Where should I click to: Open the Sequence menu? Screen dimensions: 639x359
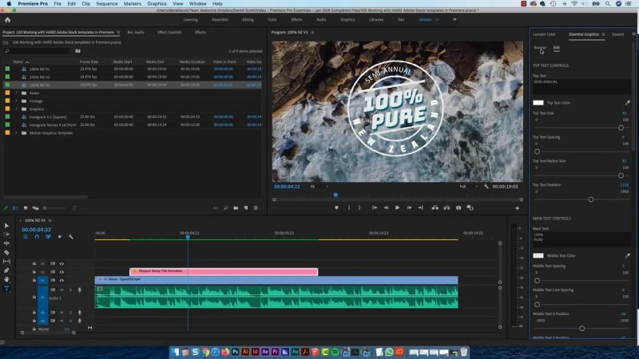point(107,4)
